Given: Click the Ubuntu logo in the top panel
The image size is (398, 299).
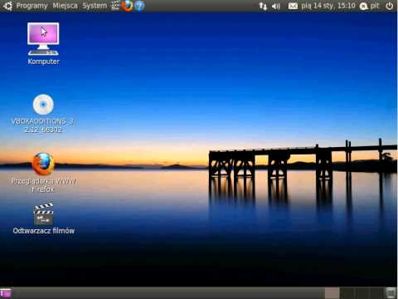Looking at the screenshot, I should [7, 6].
